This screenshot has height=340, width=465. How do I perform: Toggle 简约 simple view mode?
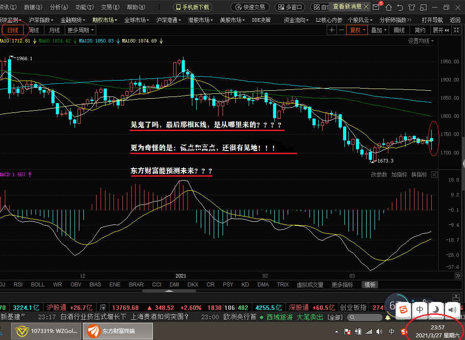tap(420, 30)
